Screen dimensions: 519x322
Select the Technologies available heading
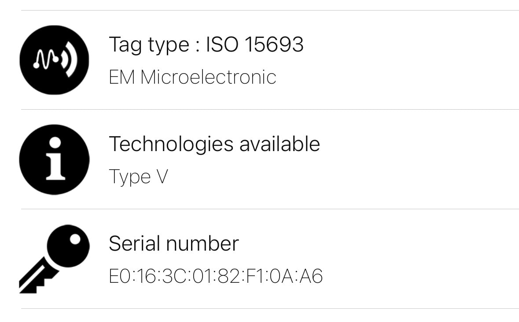coord(214,144)
